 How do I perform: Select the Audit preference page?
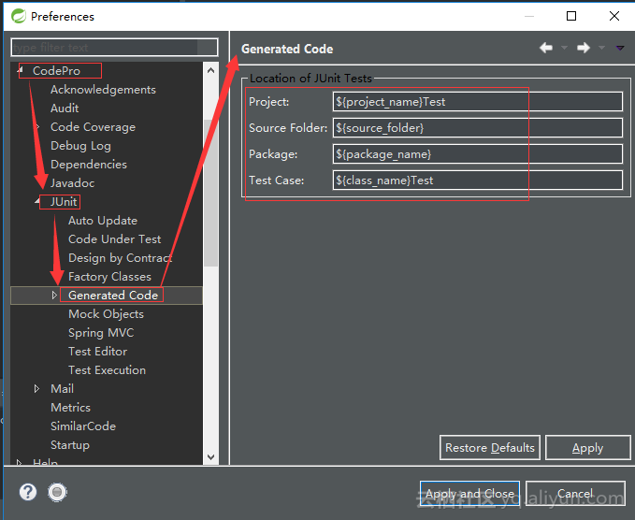65,108
